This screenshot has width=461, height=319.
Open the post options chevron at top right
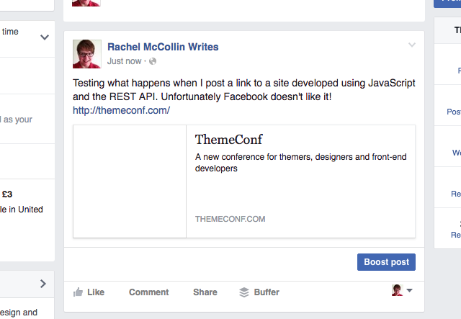(412, 45)
